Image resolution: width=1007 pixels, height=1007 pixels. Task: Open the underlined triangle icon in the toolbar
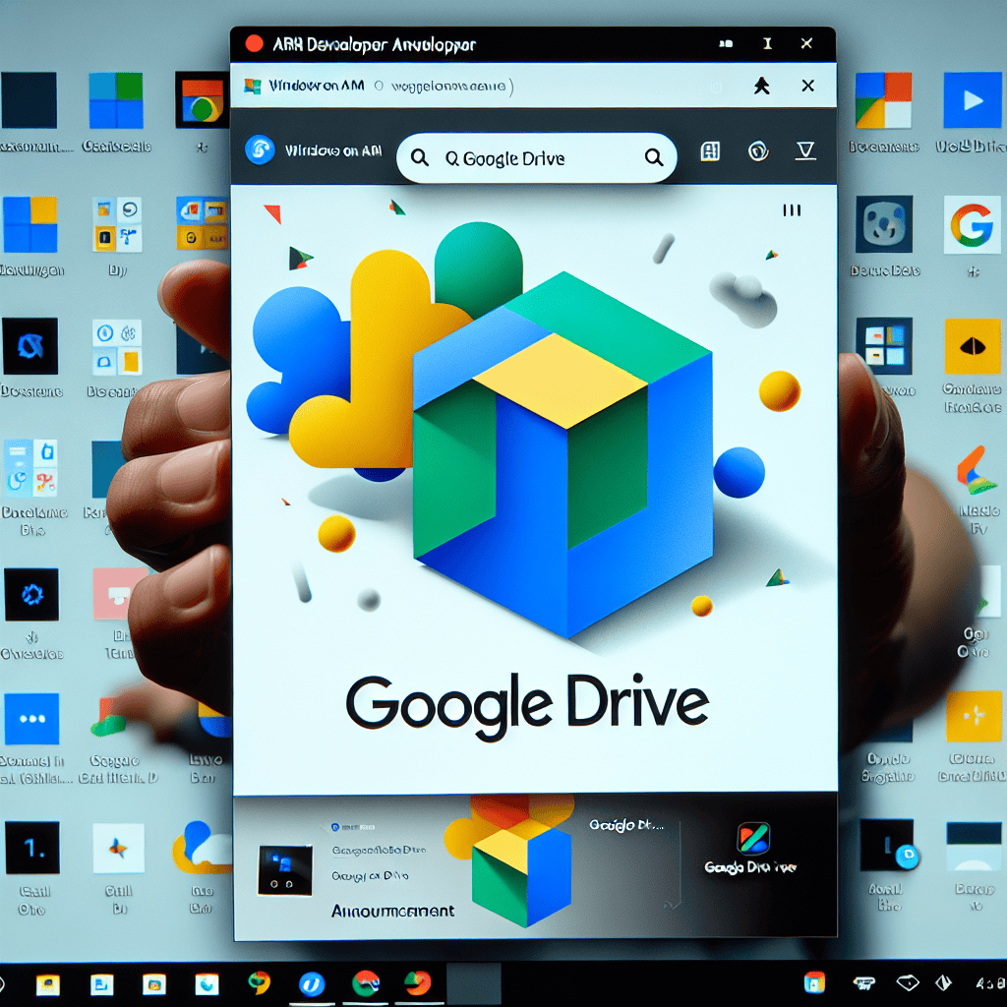[x=805, y=151]
